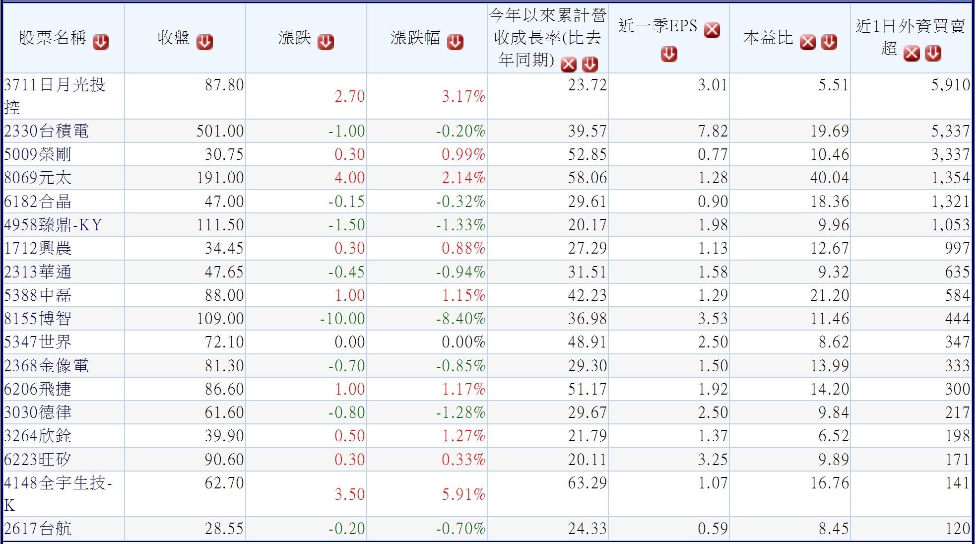980x544 pixels.
Task: Select the 8069元太 stock link
Action: [x=38, y=178]
